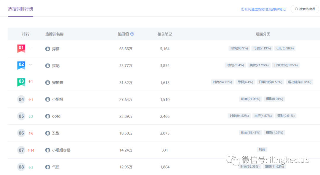This screenshot has width=320, height=175.
Task: Open the 如何通过热搜词打造爆款笔记 help link
Action: click(x=263, y=9)
